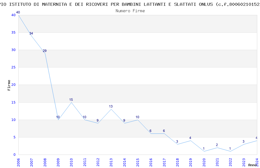Select the 2017 year label on x-axis
Viewport: 260px width, 168px height.
164,162
